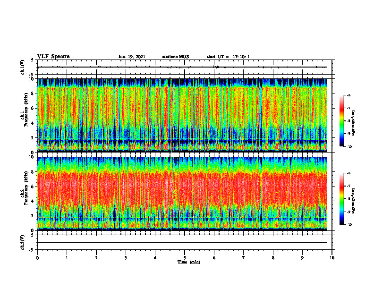Click time axis tick label "4"
This screenshot has width=374, height=289.
(155, 258)
